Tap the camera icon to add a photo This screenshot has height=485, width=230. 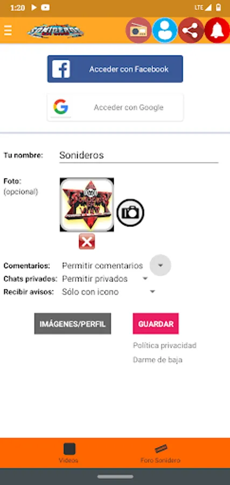click(x=130, y=212)
